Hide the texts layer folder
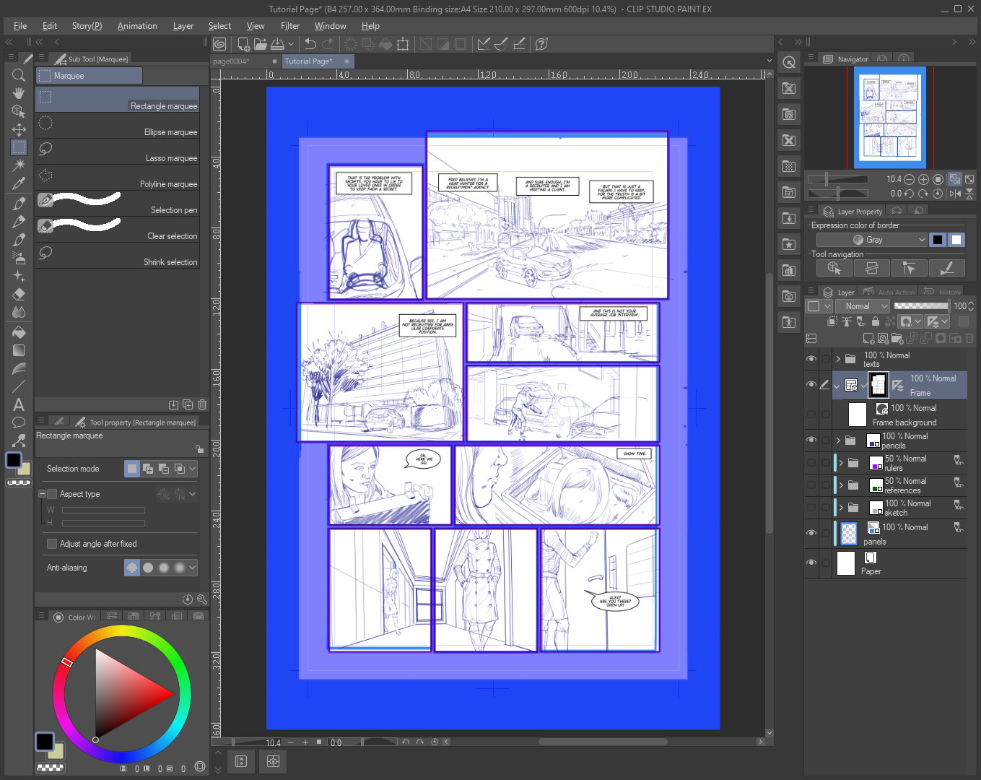 pos(811,358)
